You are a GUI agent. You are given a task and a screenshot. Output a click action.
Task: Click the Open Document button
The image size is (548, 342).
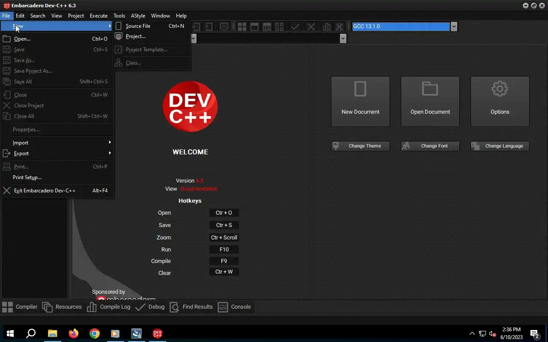pyautogui.click(x=430, y=101)
